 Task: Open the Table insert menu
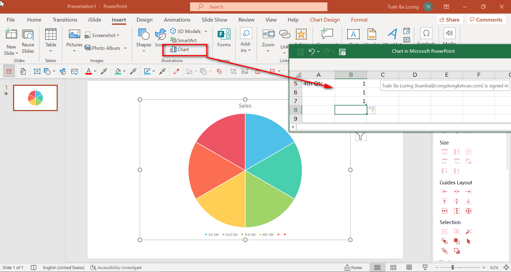pos(51,40)
